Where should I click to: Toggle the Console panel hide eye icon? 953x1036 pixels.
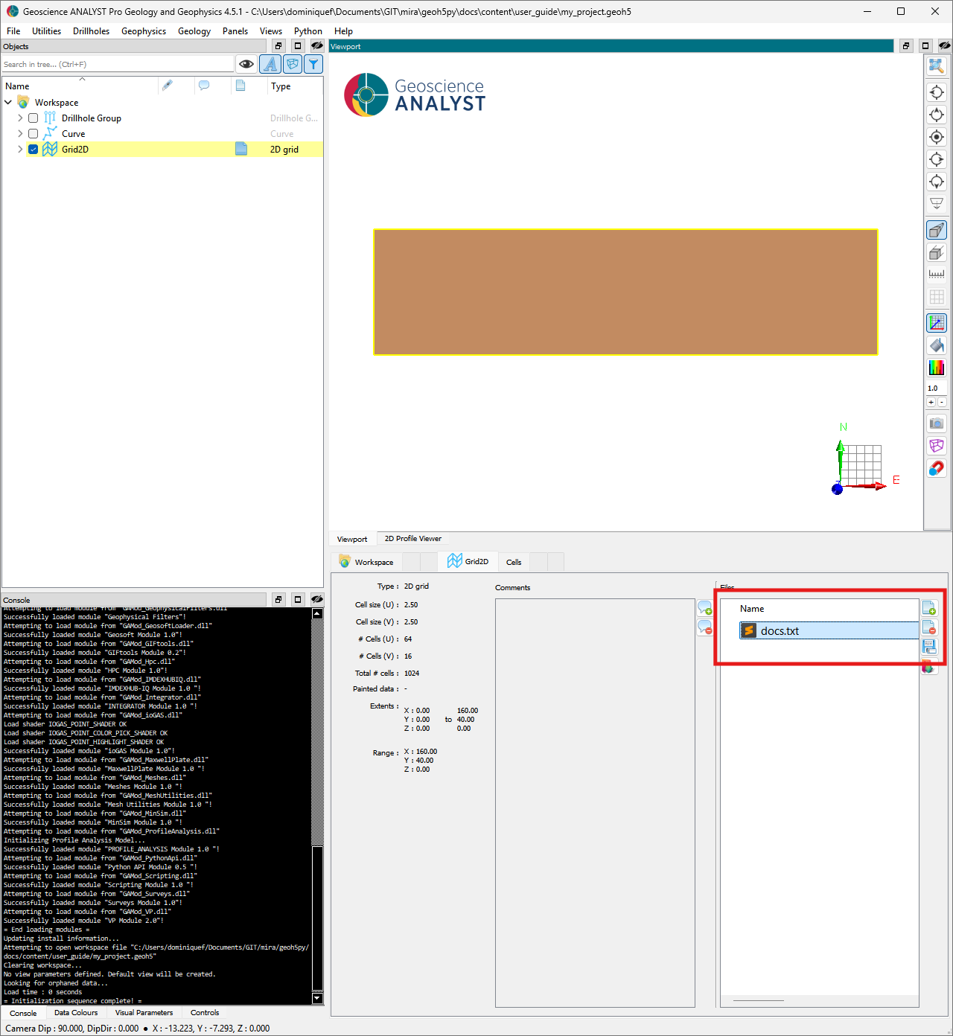(x=317, y=600)
